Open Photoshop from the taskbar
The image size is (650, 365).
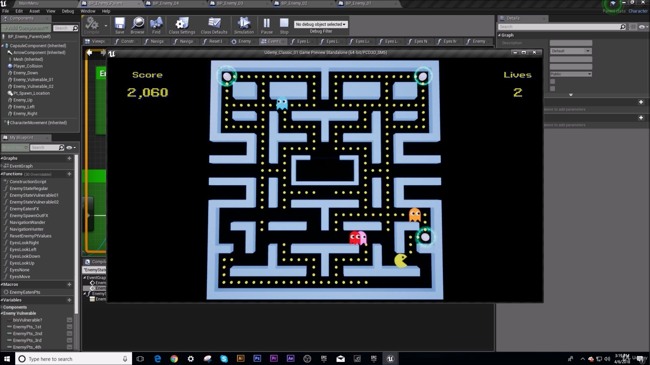pos(257,359)
